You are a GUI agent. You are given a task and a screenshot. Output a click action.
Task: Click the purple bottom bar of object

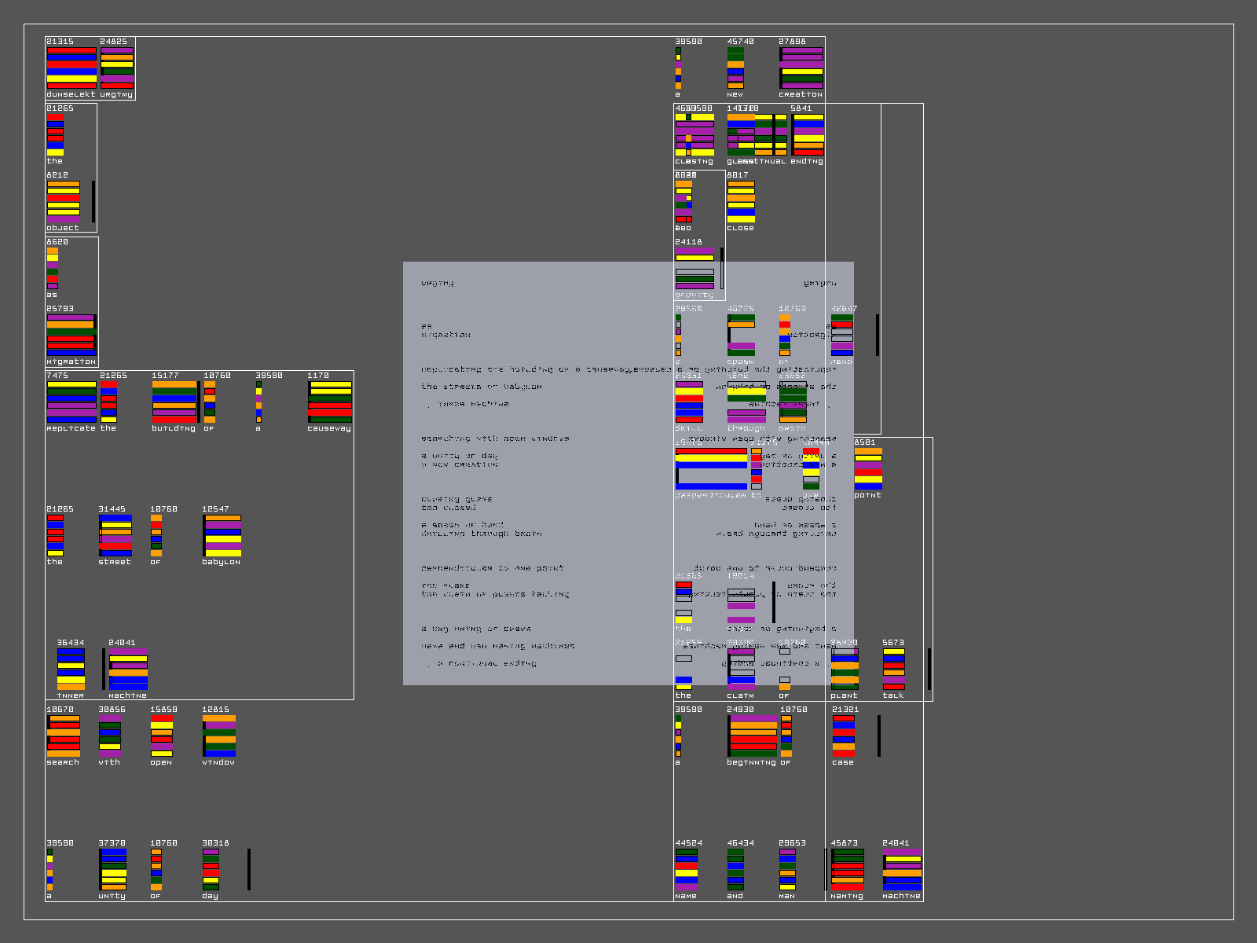coord(63,219)
